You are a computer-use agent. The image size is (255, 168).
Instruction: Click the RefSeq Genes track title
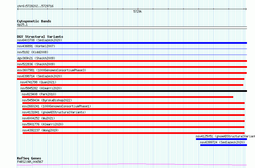pos(29,158)
